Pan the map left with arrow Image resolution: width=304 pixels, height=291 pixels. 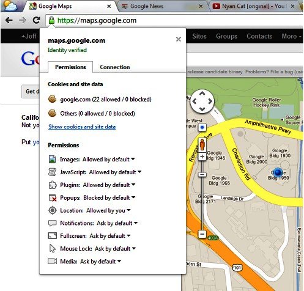pyautogui.click(x=195, y=101)
